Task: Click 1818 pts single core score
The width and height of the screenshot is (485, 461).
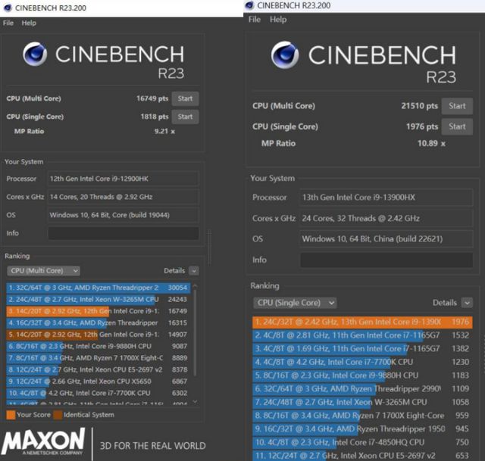Action: [155, 117]
